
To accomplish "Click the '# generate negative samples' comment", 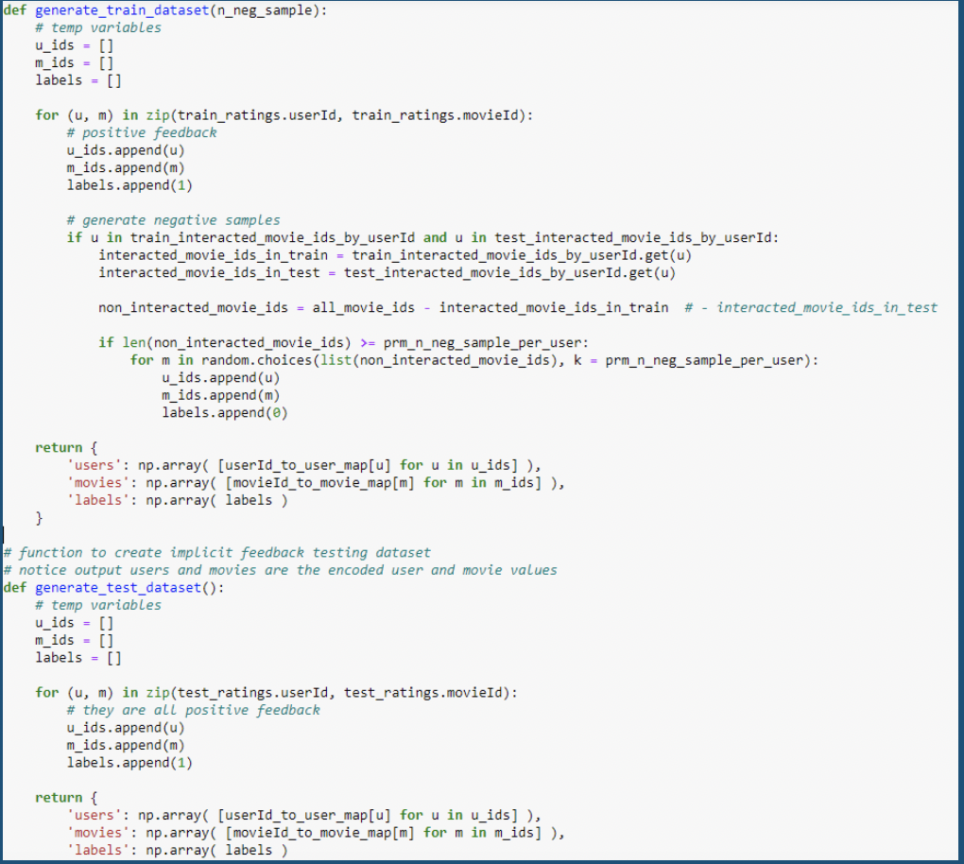I will [x=173, y=220].
